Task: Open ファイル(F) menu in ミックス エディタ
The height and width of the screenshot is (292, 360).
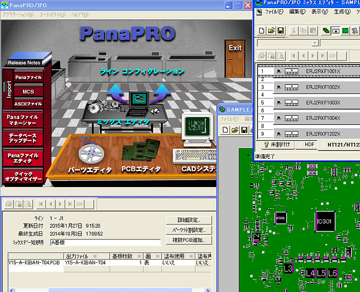Action: 274,12
